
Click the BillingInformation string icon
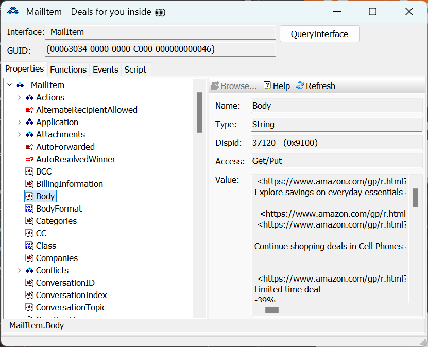(x=29, y=184)
